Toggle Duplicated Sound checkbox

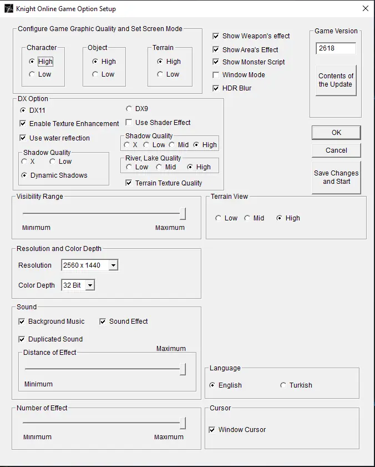[x=22, y=339]
